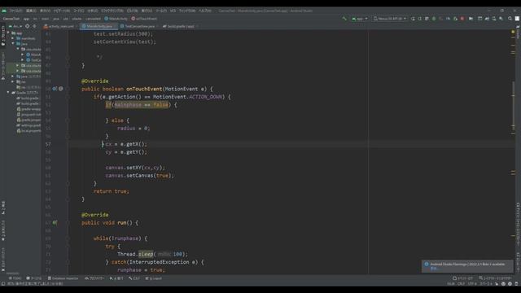The height and width of the screenshot is (293, 521).
Task: Open the Layout Inspector button
Action: (x=495, y=278)
